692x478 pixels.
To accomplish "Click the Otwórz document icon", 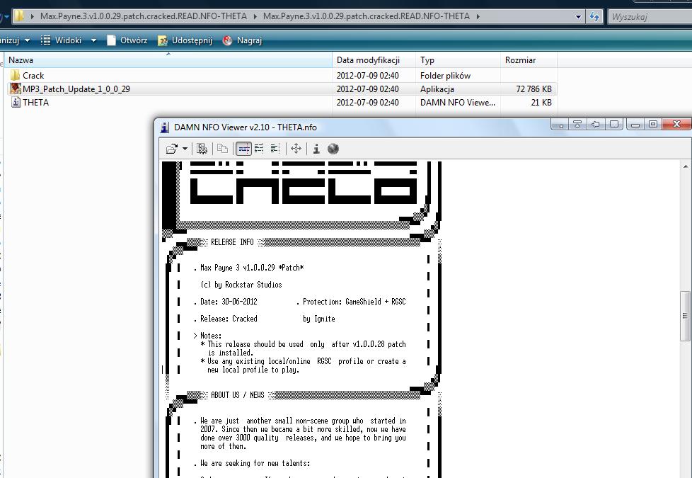I will (111, 40).
